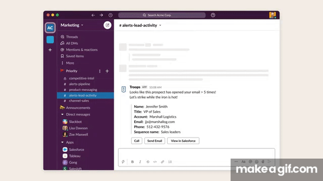
Task: Add a workspace with the plus icon
Action: (50, 50)
